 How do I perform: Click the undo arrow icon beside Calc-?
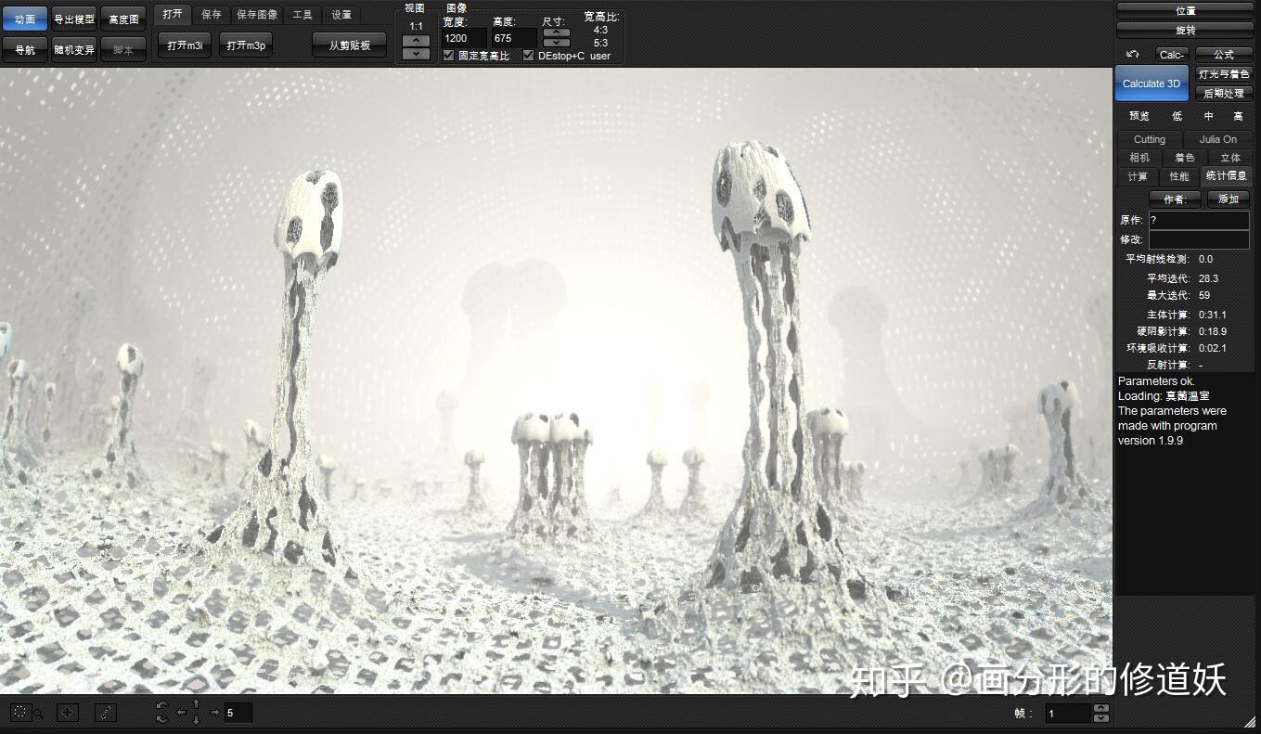[1132, 55]
